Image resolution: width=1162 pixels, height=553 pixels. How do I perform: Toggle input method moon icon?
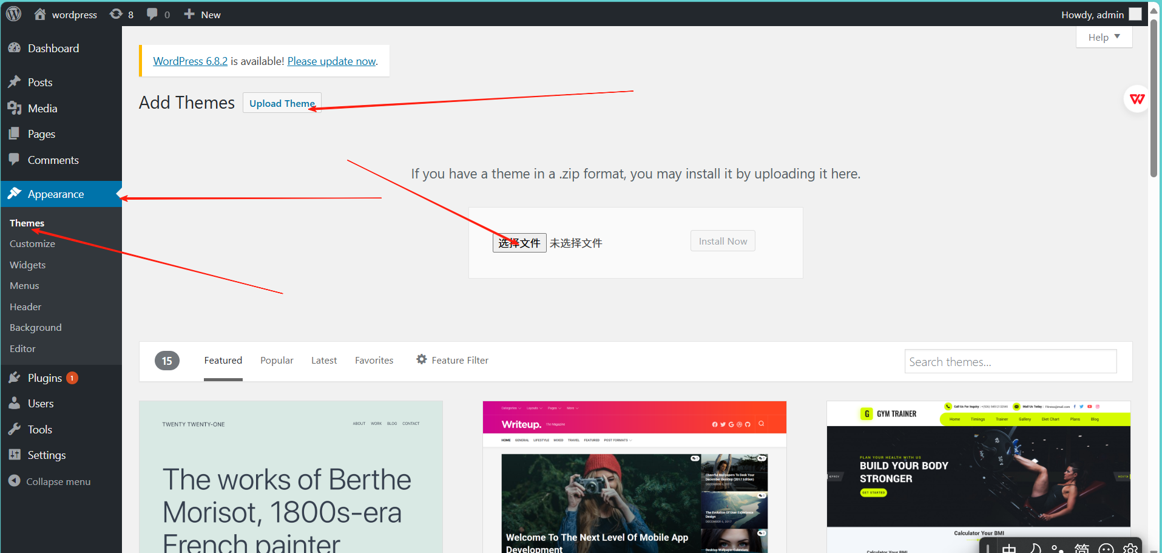click(x=1035, y=549)
